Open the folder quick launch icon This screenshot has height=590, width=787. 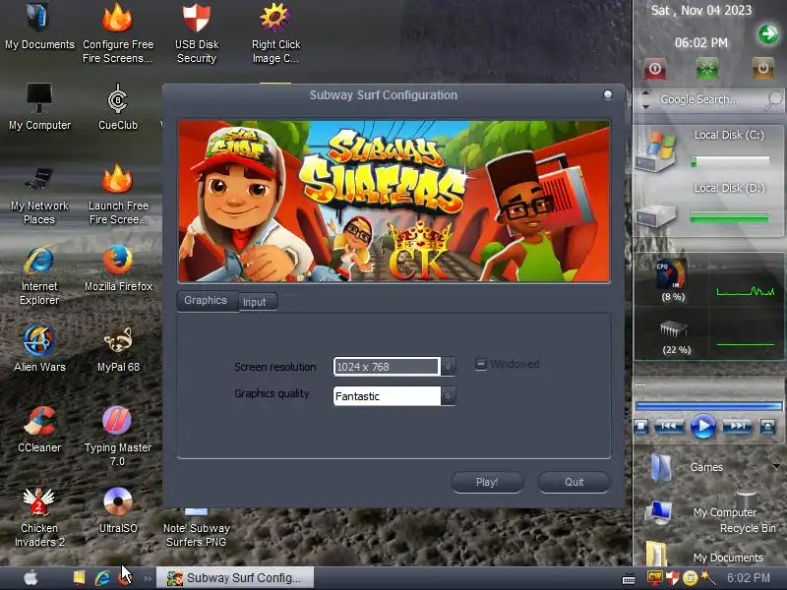coord(79,577)
